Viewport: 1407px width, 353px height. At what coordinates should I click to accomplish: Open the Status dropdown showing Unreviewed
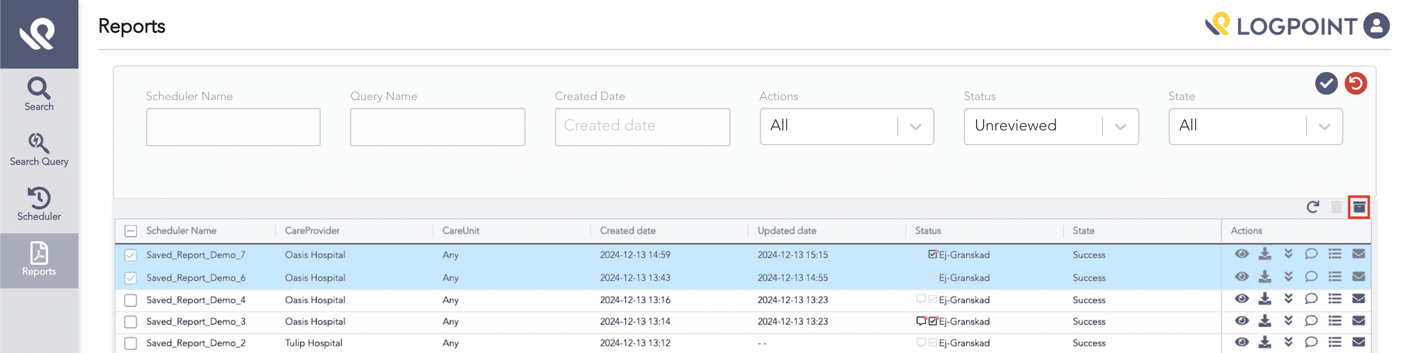[1050, 126]
